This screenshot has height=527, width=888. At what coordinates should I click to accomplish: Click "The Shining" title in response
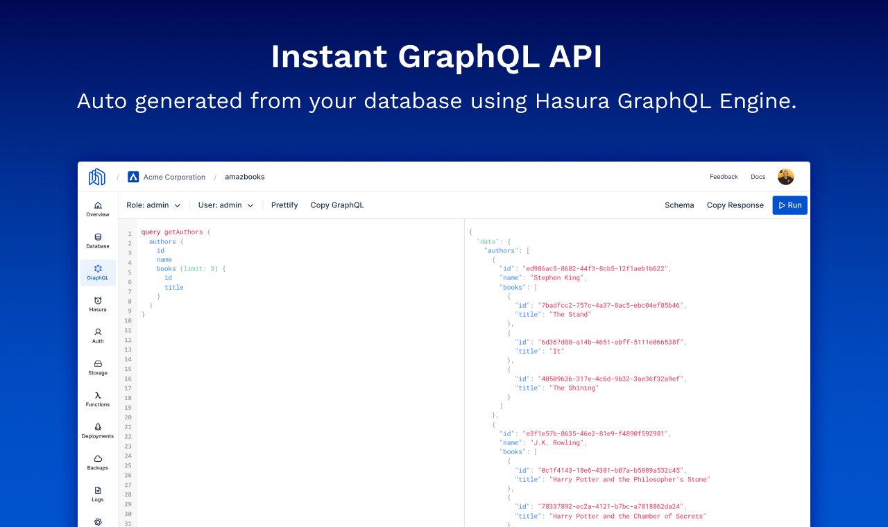point(574,388)
